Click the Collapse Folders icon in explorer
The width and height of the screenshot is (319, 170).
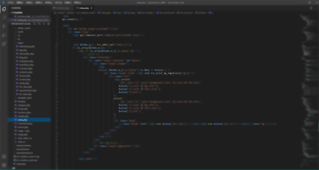pos(48,24)
